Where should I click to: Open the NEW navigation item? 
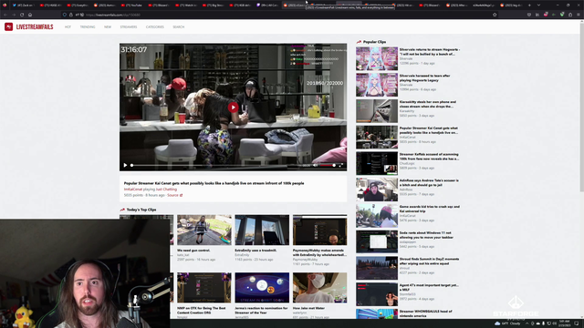click(108, 27)
